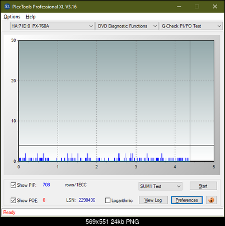This screenshot has width=225, height=226.
Task: Close the PlexTools window
Action: click(x=215, y=7)
